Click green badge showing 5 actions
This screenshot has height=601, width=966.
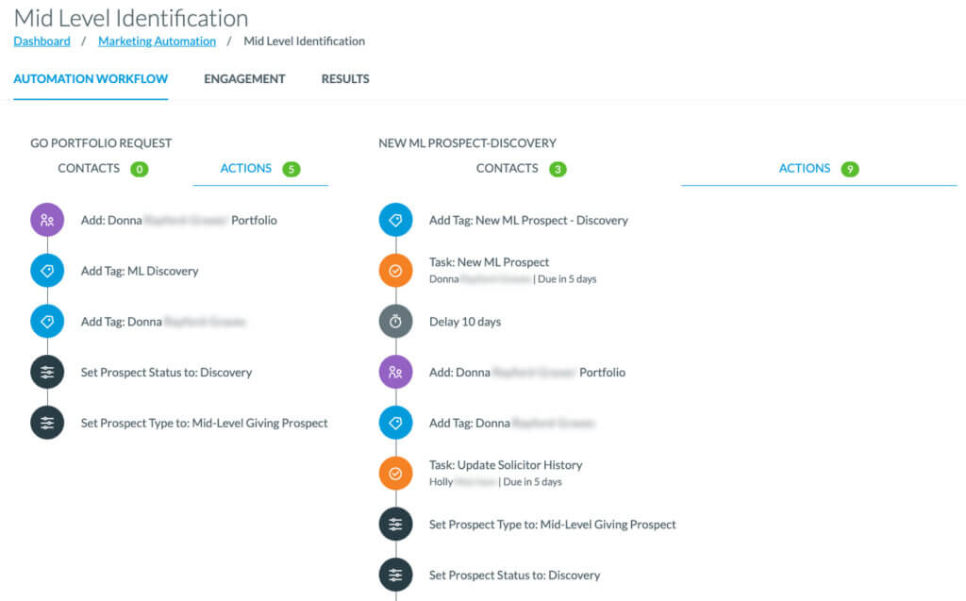291,170
